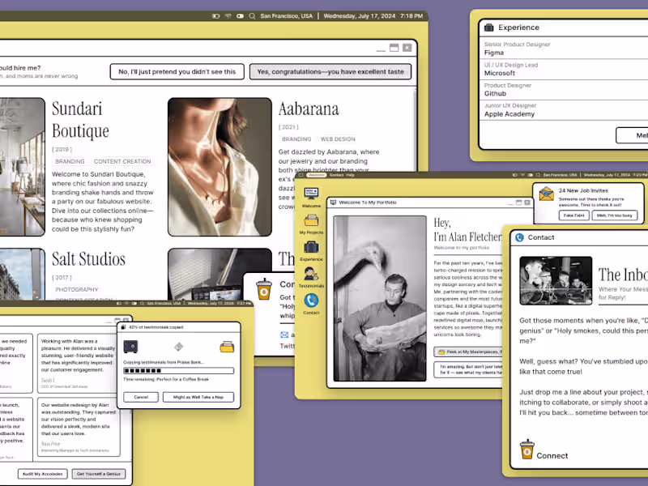Cancel the testimonials copying dialog
Screen dimensions: 648x486
coord(140,397)
